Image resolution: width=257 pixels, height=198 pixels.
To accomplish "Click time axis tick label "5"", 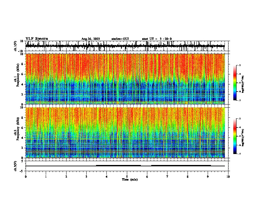I will tap(127, 177).
